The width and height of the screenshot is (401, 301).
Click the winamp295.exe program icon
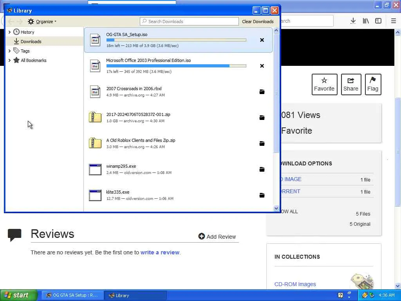click(x=95, y=169)
